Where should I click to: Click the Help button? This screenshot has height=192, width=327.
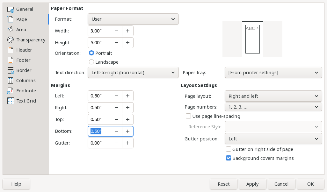pos(16,184)
